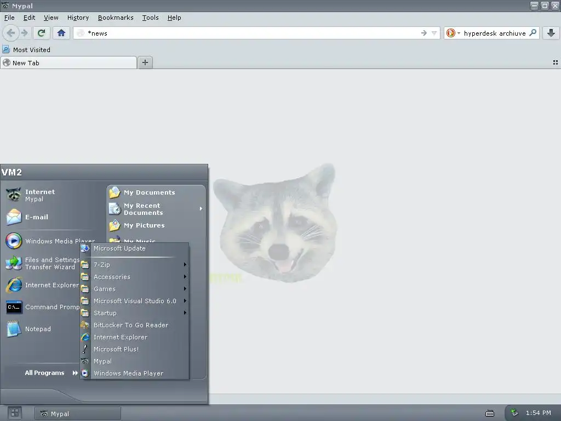Open the Home page button
The width and height of the screenshot is (561, 421).
click(x=61, y=33)
